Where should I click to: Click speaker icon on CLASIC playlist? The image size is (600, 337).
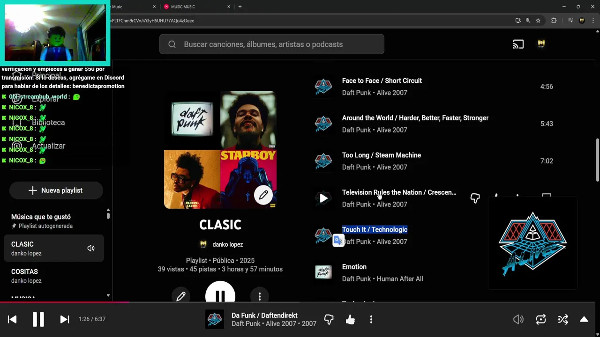(x=91, y=249)
